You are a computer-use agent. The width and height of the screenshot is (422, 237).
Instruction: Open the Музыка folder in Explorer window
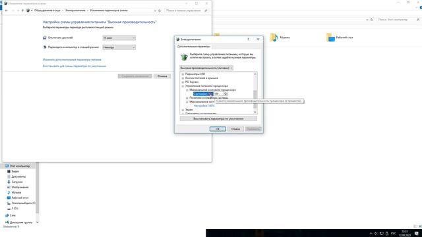pos(280,38)
